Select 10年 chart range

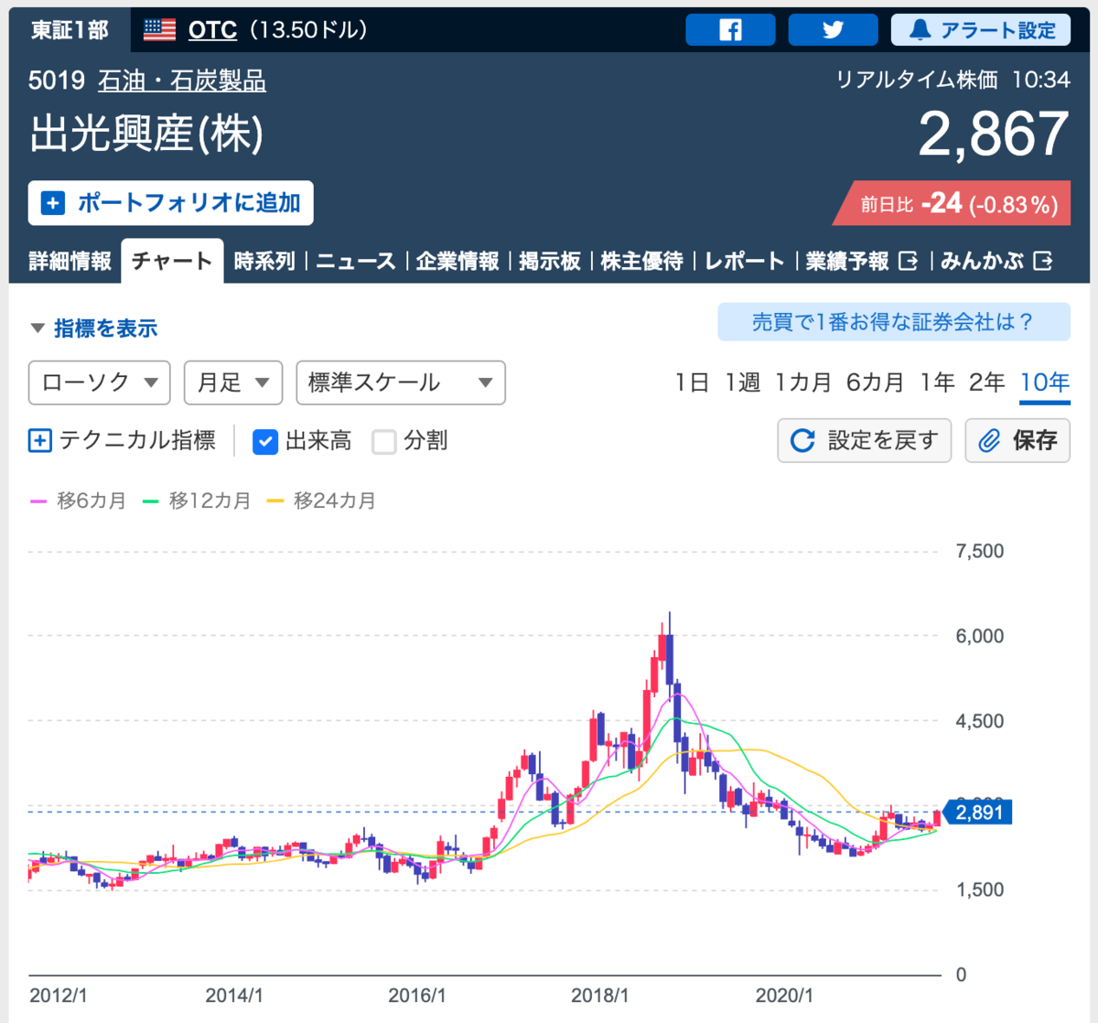pos(1045,382)
